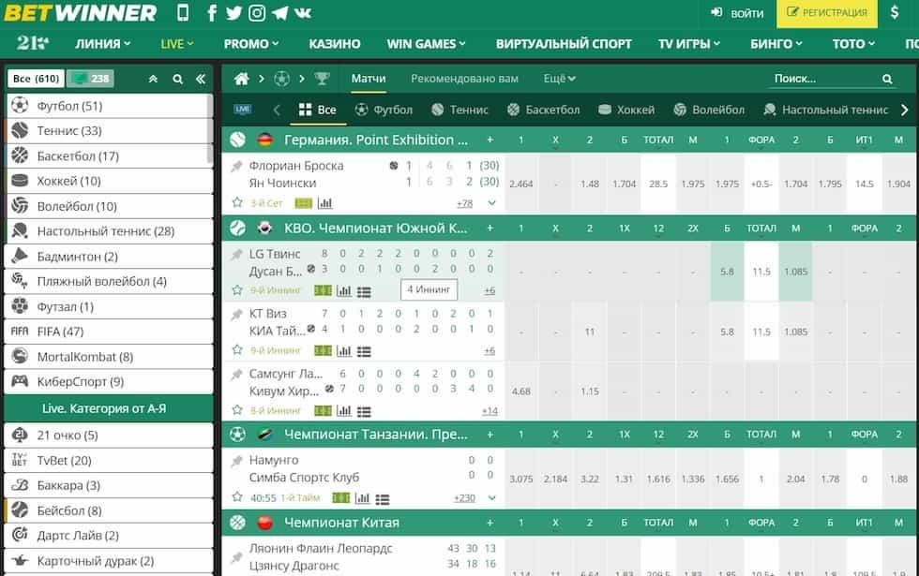Select Футбол (51) in sidebar
The image size is (919, 576).
point(109,106)
